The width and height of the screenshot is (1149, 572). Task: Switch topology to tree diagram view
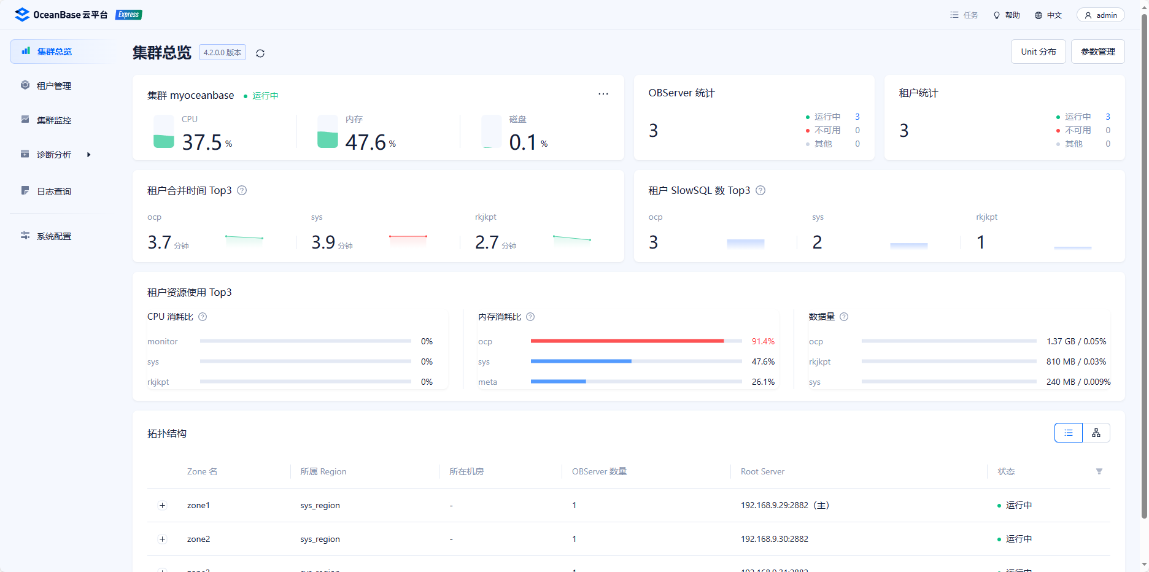point(1096,433)
